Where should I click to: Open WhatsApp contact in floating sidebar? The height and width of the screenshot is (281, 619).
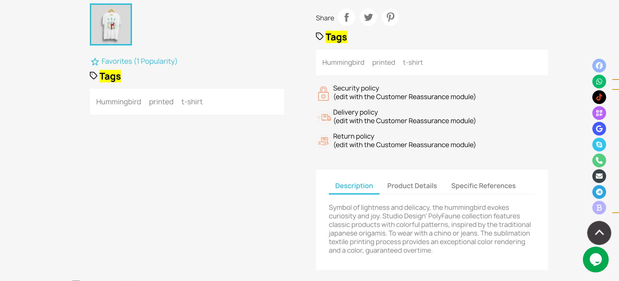599,81
